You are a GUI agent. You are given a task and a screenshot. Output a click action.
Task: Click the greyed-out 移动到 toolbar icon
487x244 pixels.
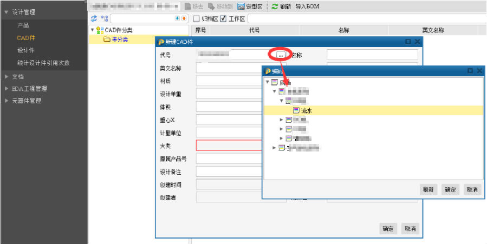point(211,6)
